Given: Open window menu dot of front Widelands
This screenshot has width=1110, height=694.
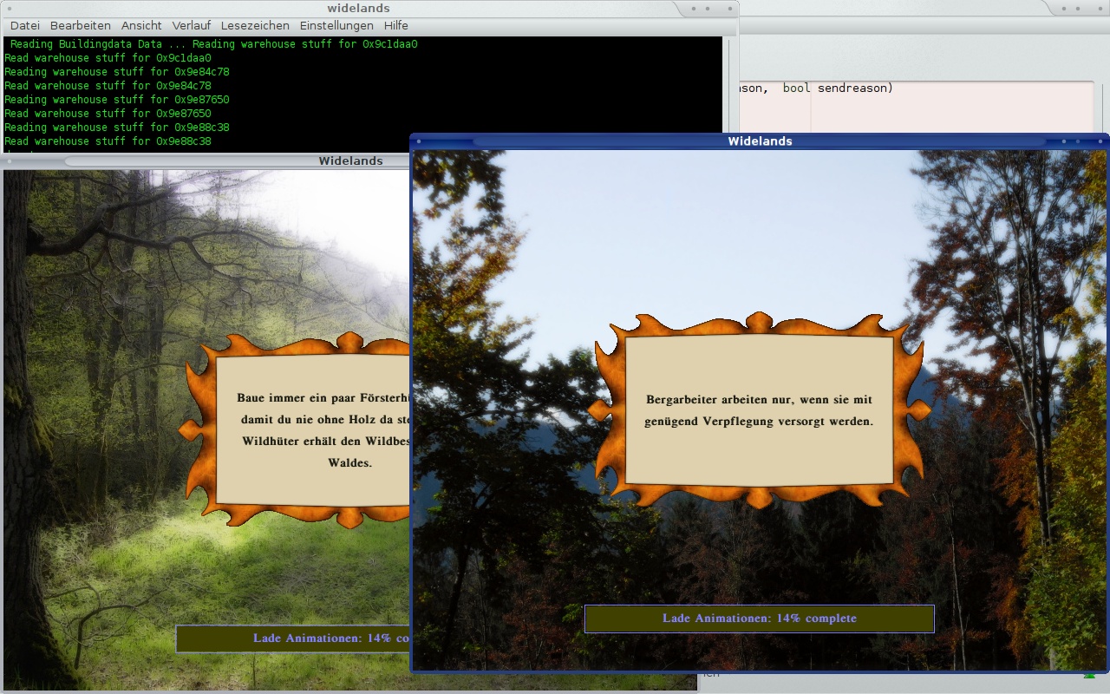Looking at the screenshot, I should tap(419, 141).
